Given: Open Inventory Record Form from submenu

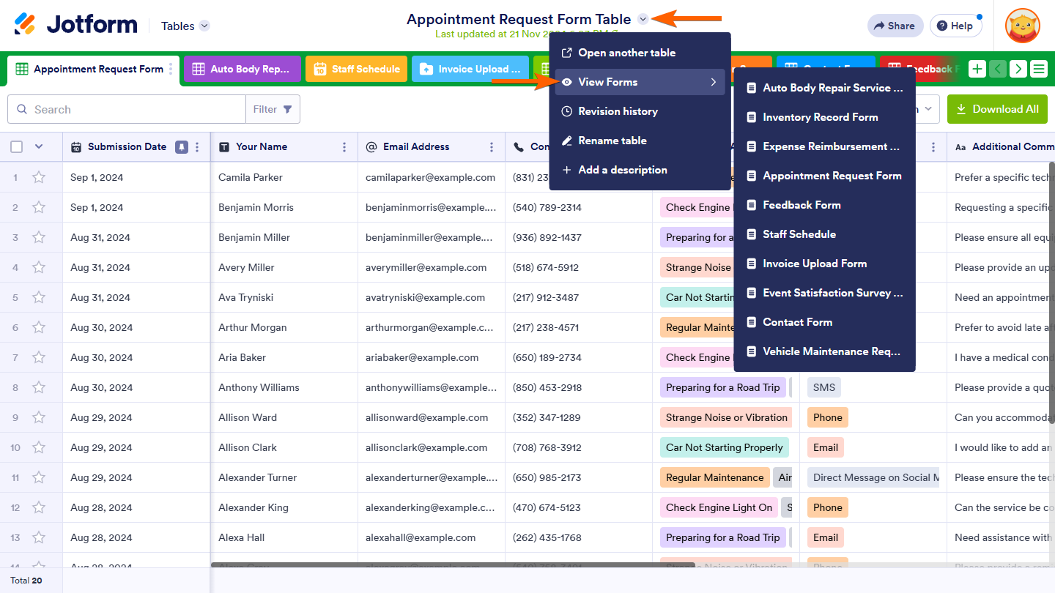Looking at the screenshot, I should coord(824,117).
